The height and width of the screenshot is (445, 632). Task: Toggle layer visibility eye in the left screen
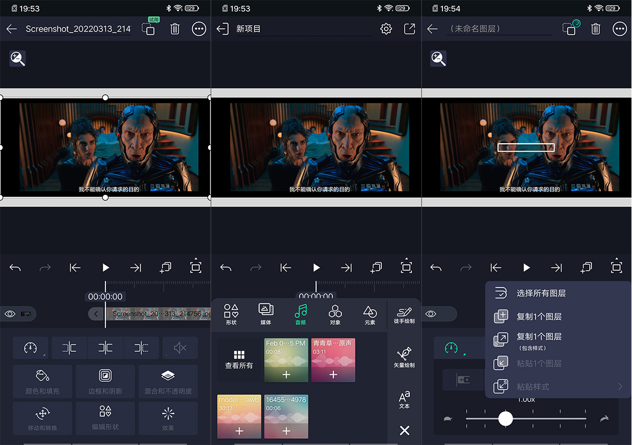point(10,314)
